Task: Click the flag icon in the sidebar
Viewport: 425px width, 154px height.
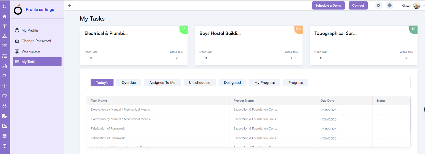Action: click(x=5, y=76)
